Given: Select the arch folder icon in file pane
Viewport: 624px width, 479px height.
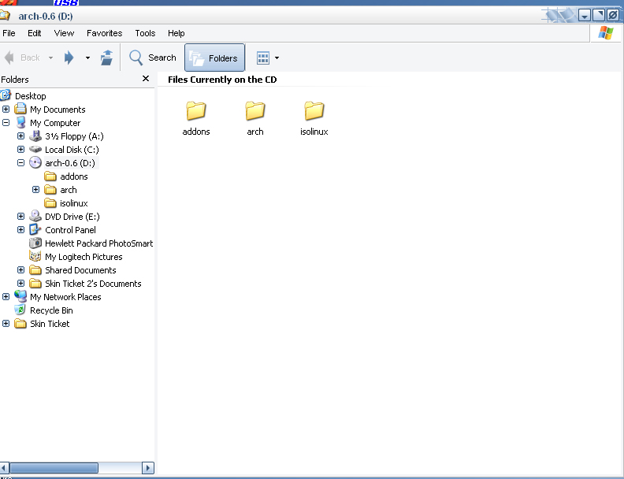Looking at the screenshot, I should tap(255, 111).
